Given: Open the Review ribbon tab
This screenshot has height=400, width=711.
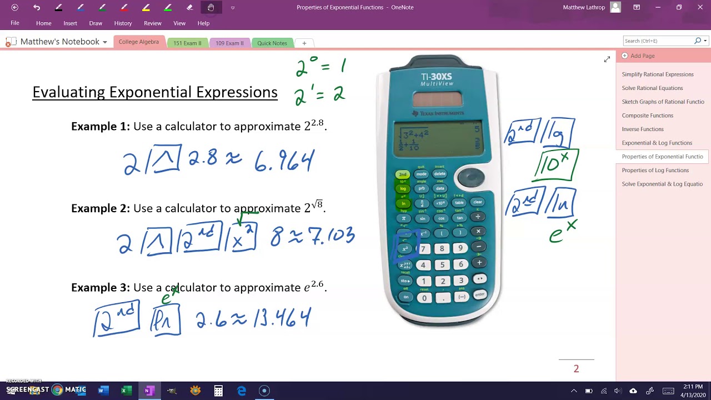Looking at the screenshot, I should pos(153,23).
